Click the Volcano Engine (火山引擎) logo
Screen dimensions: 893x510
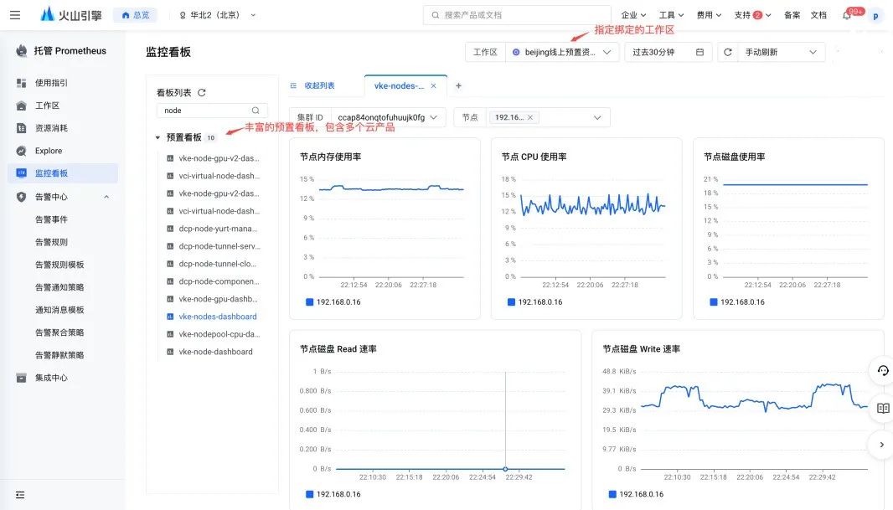coord(70,15)
